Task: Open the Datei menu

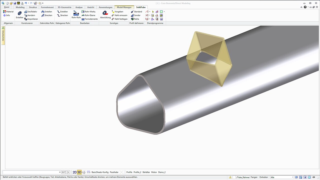Action: 7,7
